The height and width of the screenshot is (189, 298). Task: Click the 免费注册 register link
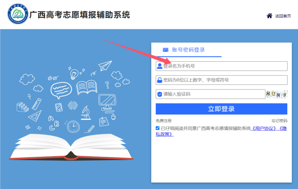(164, 121)
